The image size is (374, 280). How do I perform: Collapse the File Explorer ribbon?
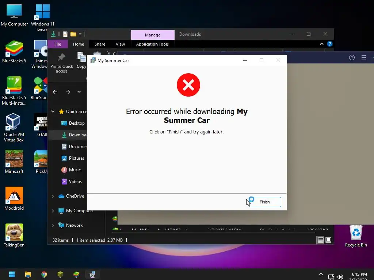(322, 44)
